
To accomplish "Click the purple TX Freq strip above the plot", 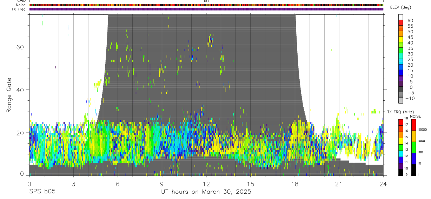I will pyautogui.click(x=206, y=9).
